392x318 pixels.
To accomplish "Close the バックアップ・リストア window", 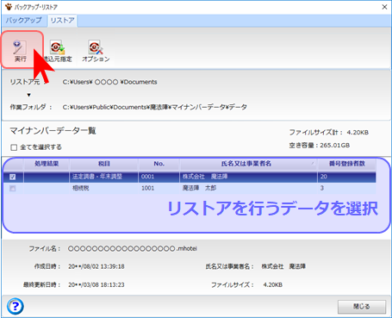I will 384,7.
